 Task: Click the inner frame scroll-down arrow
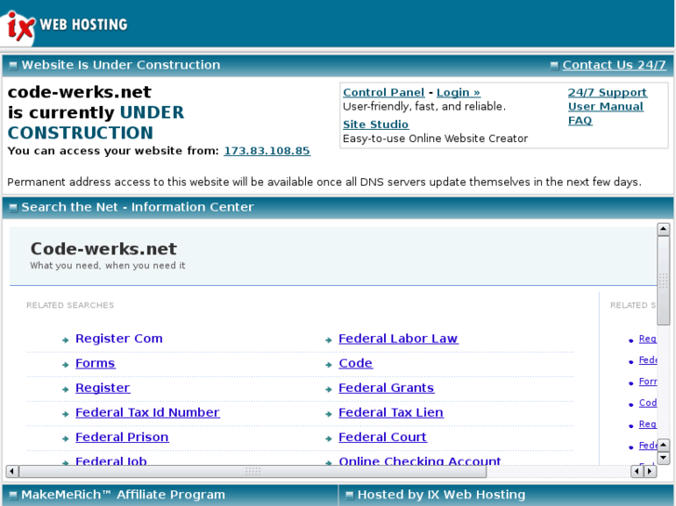[x=664, y=458]
